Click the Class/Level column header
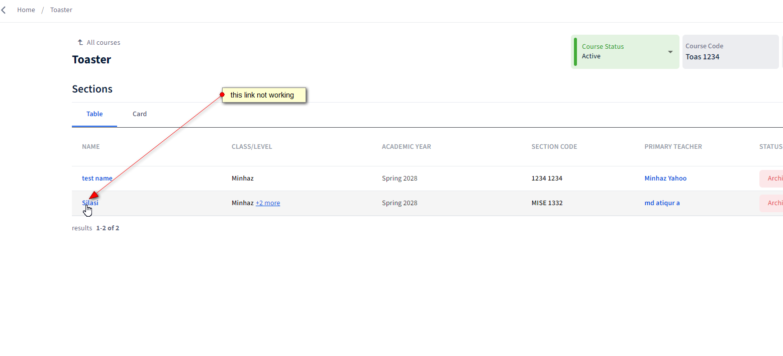The height and width of the screenshot is (356, 783). 252,147
